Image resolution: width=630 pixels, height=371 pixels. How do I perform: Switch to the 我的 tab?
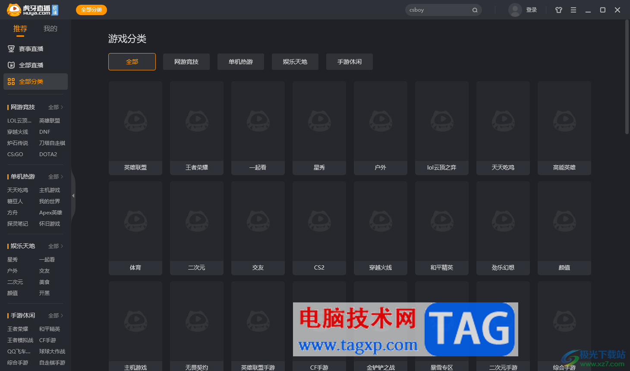pyautogui.click(x=50, y=29)
